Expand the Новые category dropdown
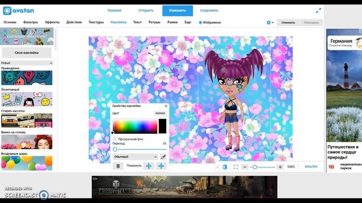Viewport: 362px width, 203px height. [x=27, y=63]
